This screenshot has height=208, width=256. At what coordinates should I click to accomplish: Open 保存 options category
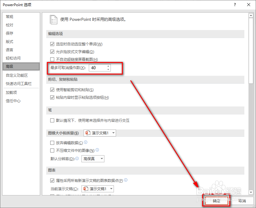coord(21,33)
